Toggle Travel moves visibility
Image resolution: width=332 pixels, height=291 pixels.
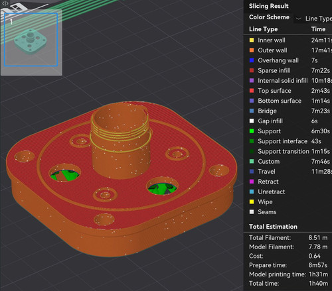[x=266, y=172]
